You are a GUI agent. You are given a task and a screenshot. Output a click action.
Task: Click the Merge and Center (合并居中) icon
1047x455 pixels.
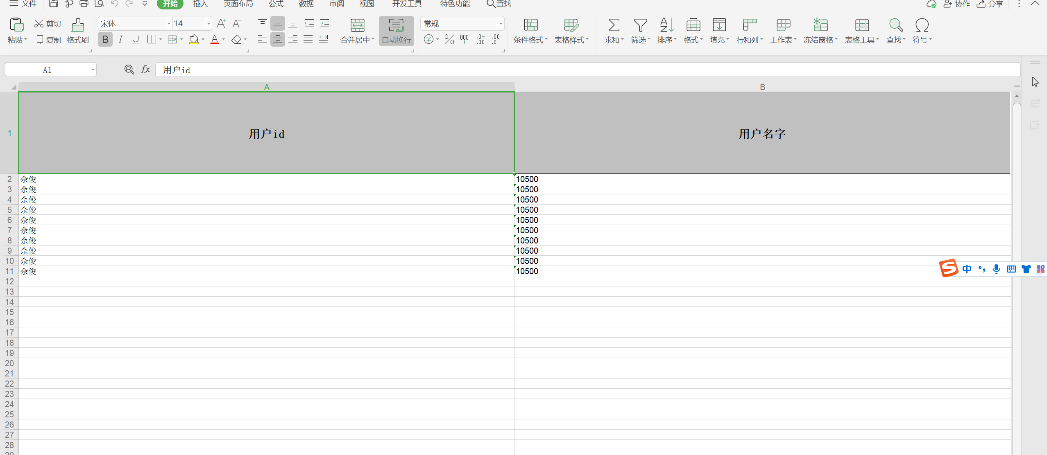pos(357,26)
